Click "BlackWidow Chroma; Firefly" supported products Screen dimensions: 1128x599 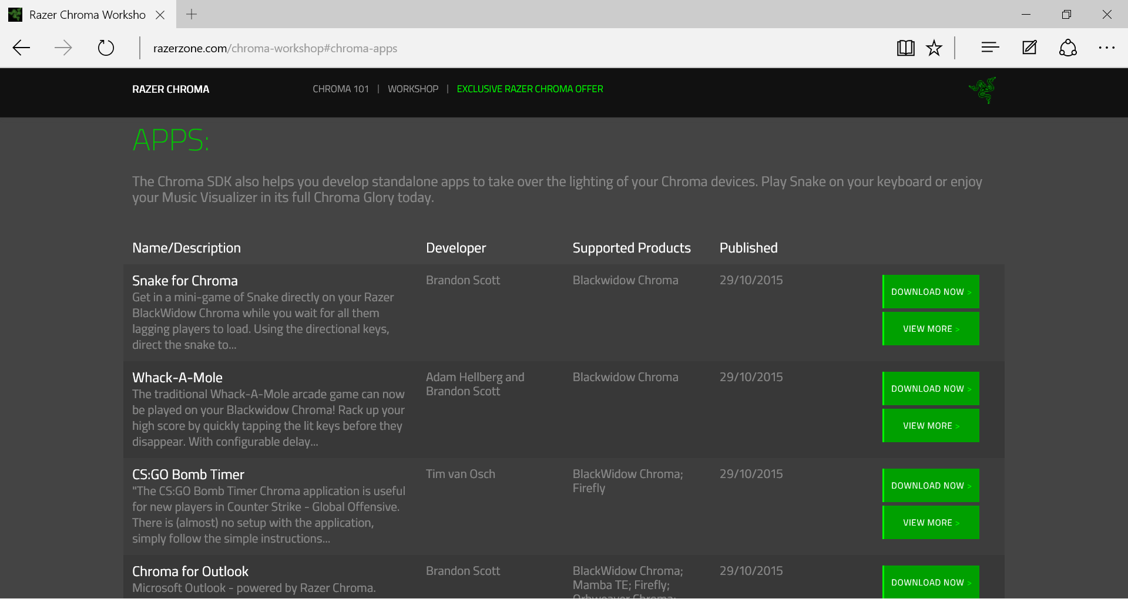pos(628,481)
